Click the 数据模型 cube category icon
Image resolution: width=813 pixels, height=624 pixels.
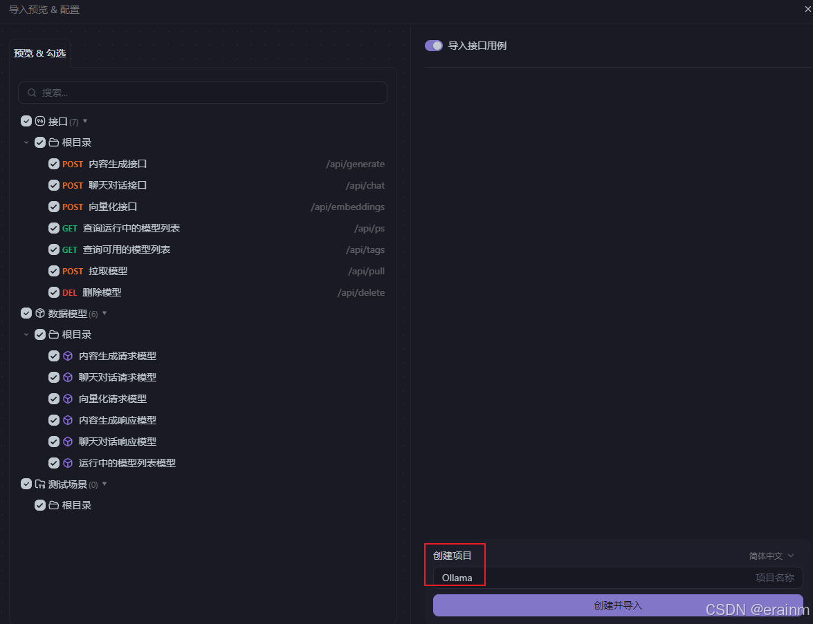click(40, 313)
